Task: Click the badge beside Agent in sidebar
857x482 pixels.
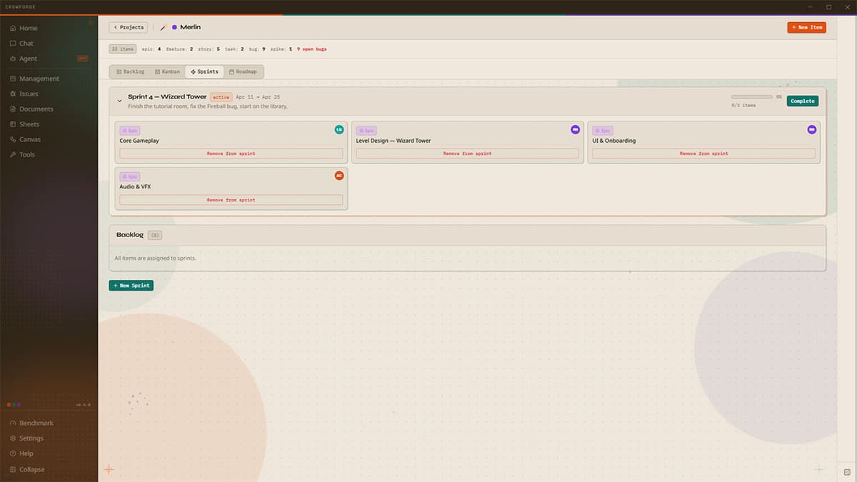Action: (x=82, y=59)
